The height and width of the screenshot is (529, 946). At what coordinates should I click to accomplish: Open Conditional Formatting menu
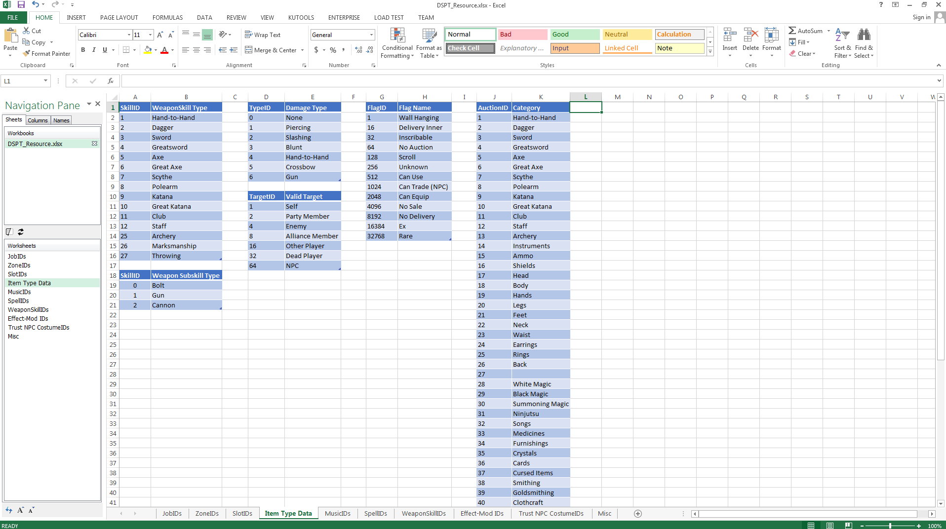(x=397, y=43)
